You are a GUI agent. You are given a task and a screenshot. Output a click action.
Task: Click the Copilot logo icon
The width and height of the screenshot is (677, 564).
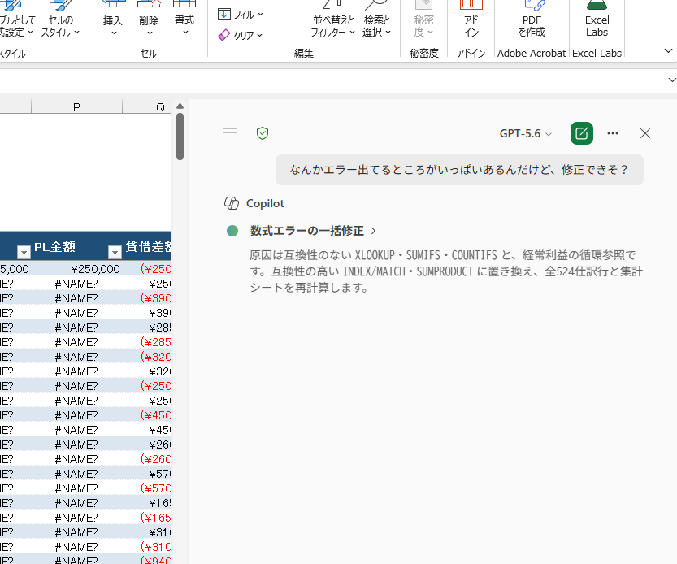[x=232, y=203]
